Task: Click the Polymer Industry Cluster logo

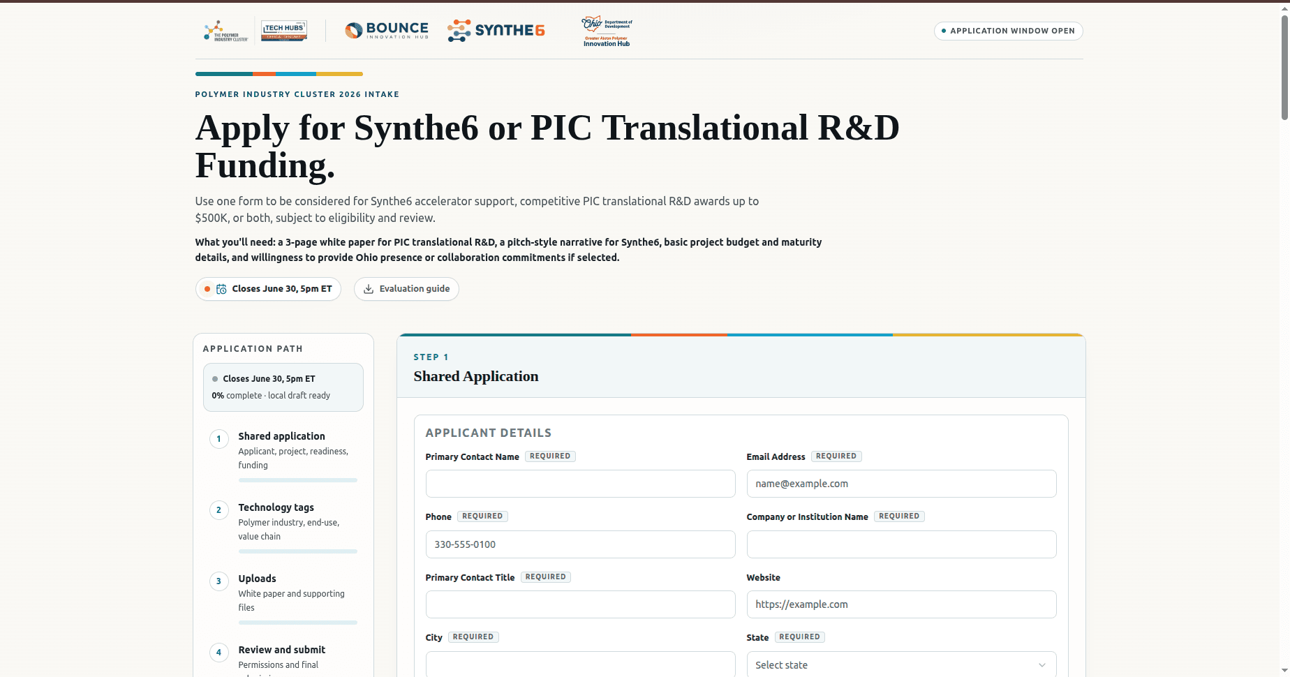Action: 225,31
